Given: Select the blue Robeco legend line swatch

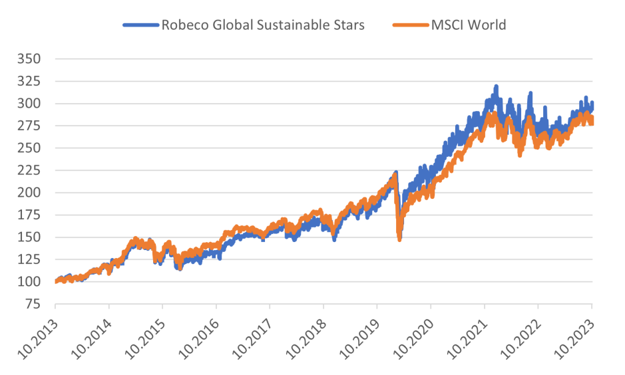Looking at the screenshot, I should [x=141, y=25].
